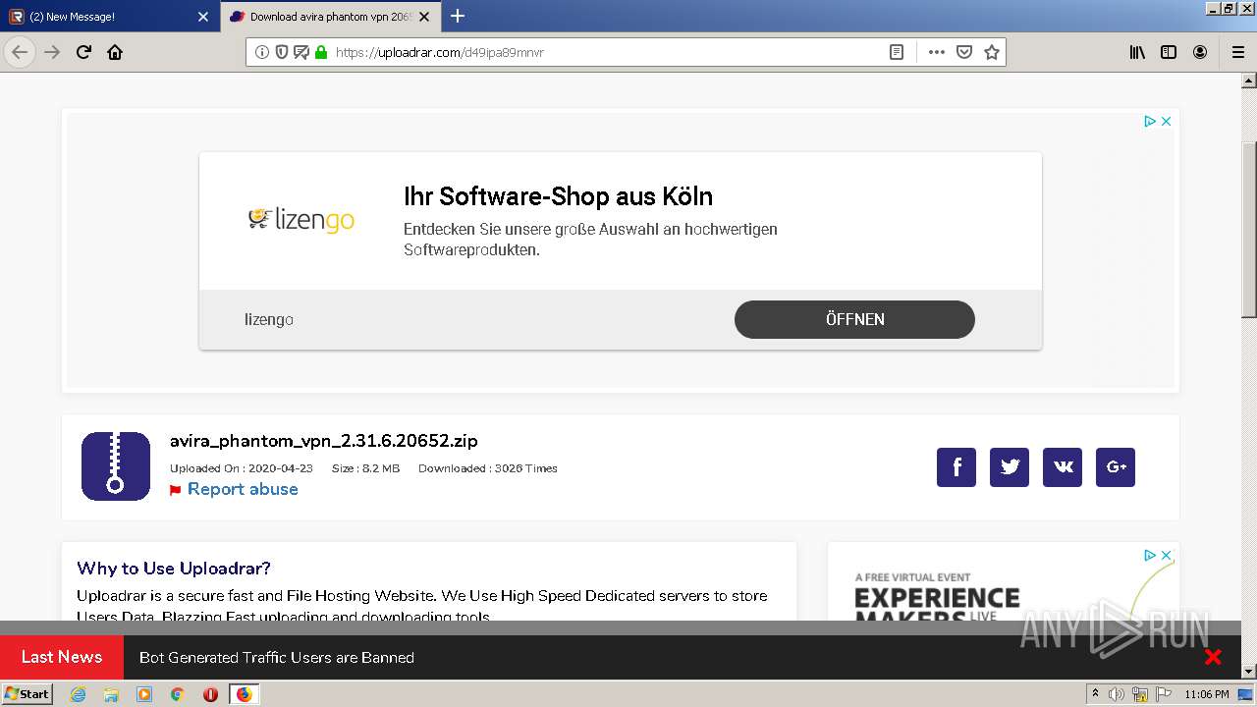
Task: Go back to the previous page
Action: (20, 52)
